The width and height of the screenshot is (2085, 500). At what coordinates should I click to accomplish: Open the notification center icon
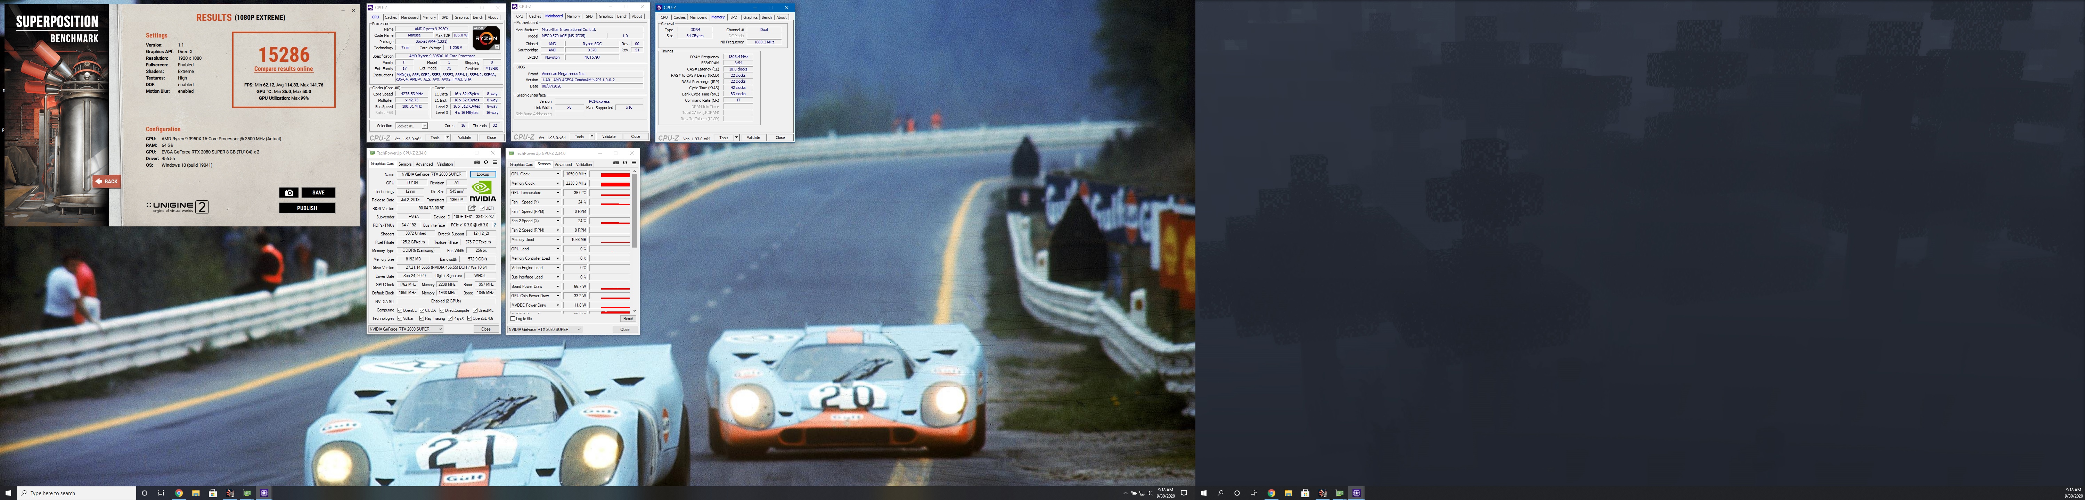1184,493
